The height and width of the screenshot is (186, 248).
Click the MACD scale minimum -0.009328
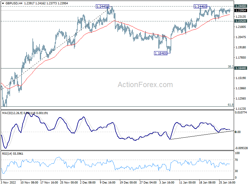[x=241, y=148]
